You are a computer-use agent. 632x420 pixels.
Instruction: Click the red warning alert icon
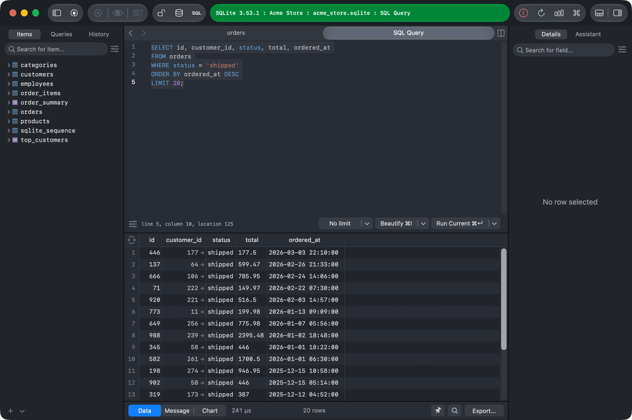pyautogui.click(x=523, y=13)
